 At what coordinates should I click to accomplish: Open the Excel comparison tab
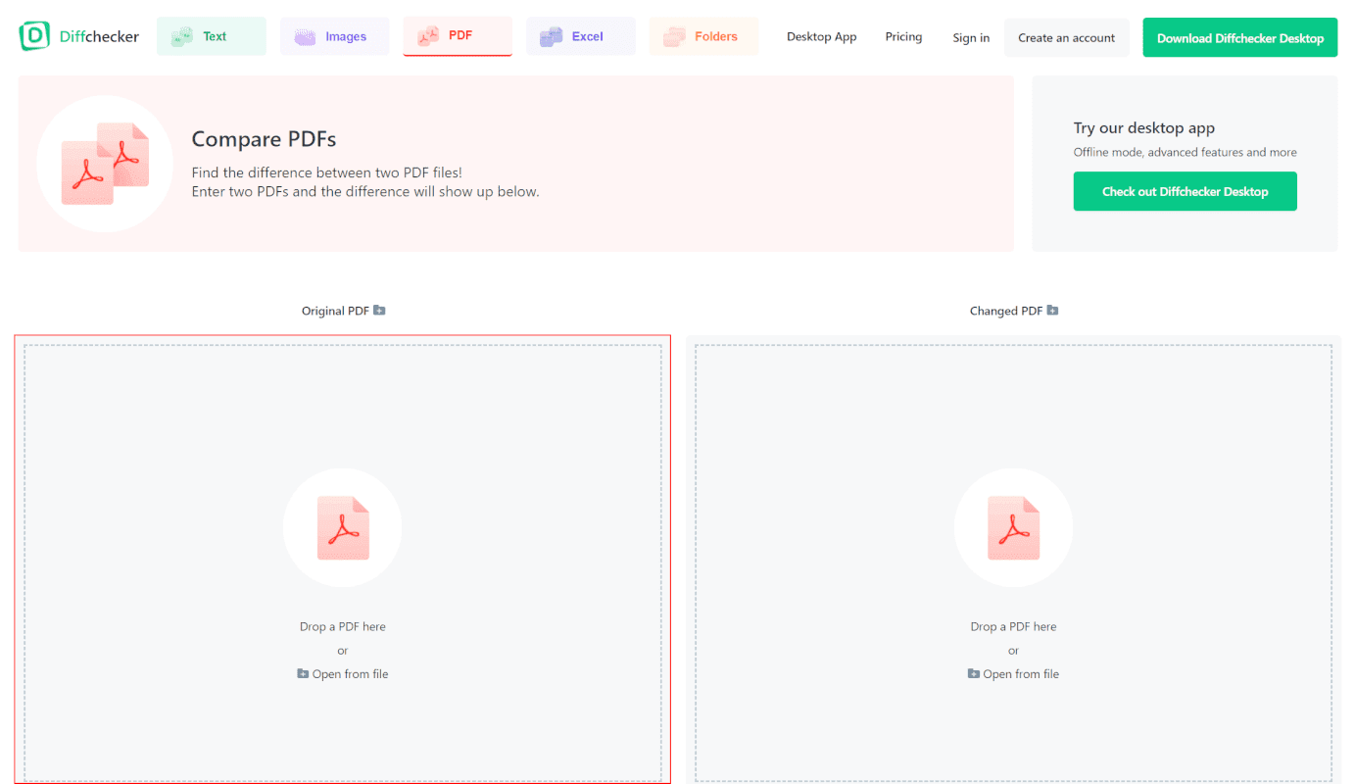pyautogui.click(x=581, y=36)
